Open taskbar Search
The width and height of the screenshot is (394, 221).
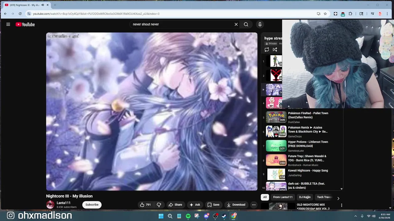170,216
